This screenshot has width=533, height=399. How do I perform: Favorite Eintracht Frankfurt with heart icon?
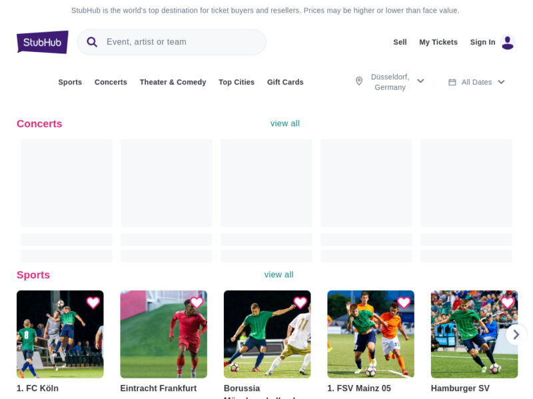coord(197,303)
